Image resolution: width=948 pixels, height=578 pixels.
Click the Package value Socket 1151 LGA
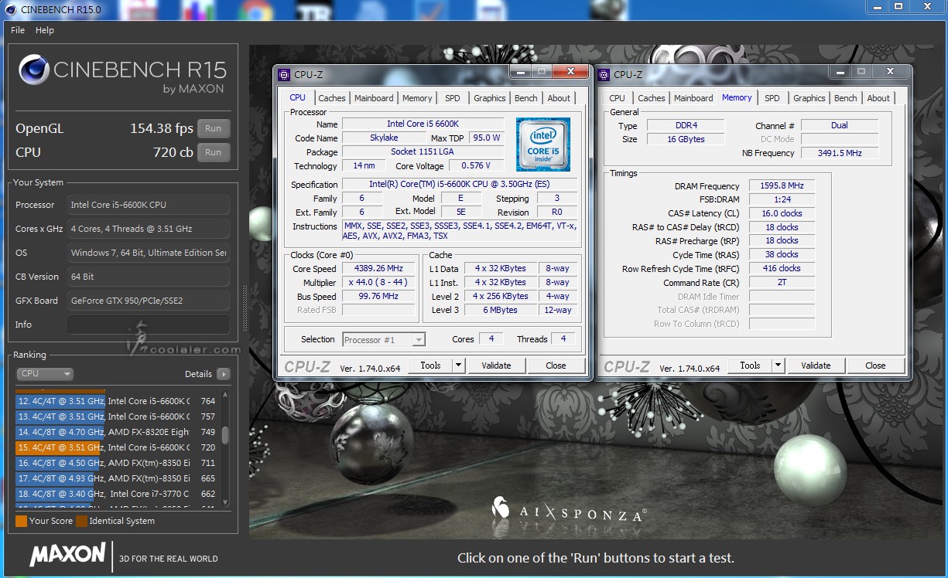pos(423,151)
